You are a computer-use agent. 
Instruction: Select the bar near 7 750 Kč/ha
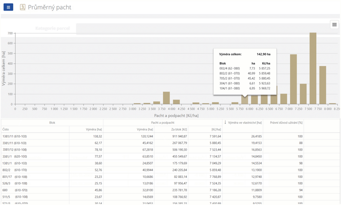click(322, 85)
